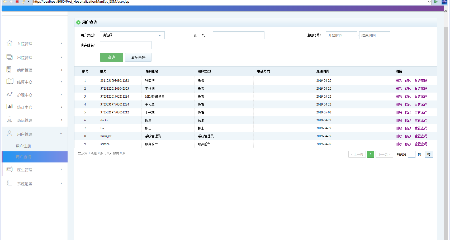Expand the 系统配置 menu chevron
The height and width of the screenshot is (240, 450).
[x=62, y=184]
